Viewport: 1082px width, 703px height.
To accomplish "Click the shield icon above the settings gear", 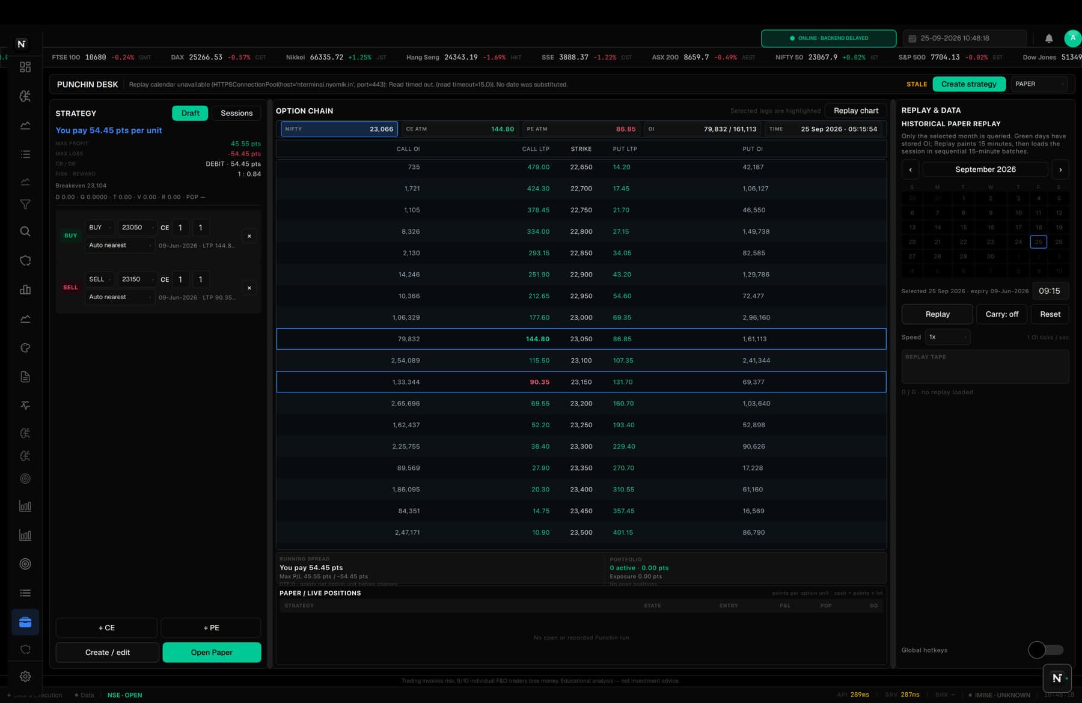I will [25, 650].
